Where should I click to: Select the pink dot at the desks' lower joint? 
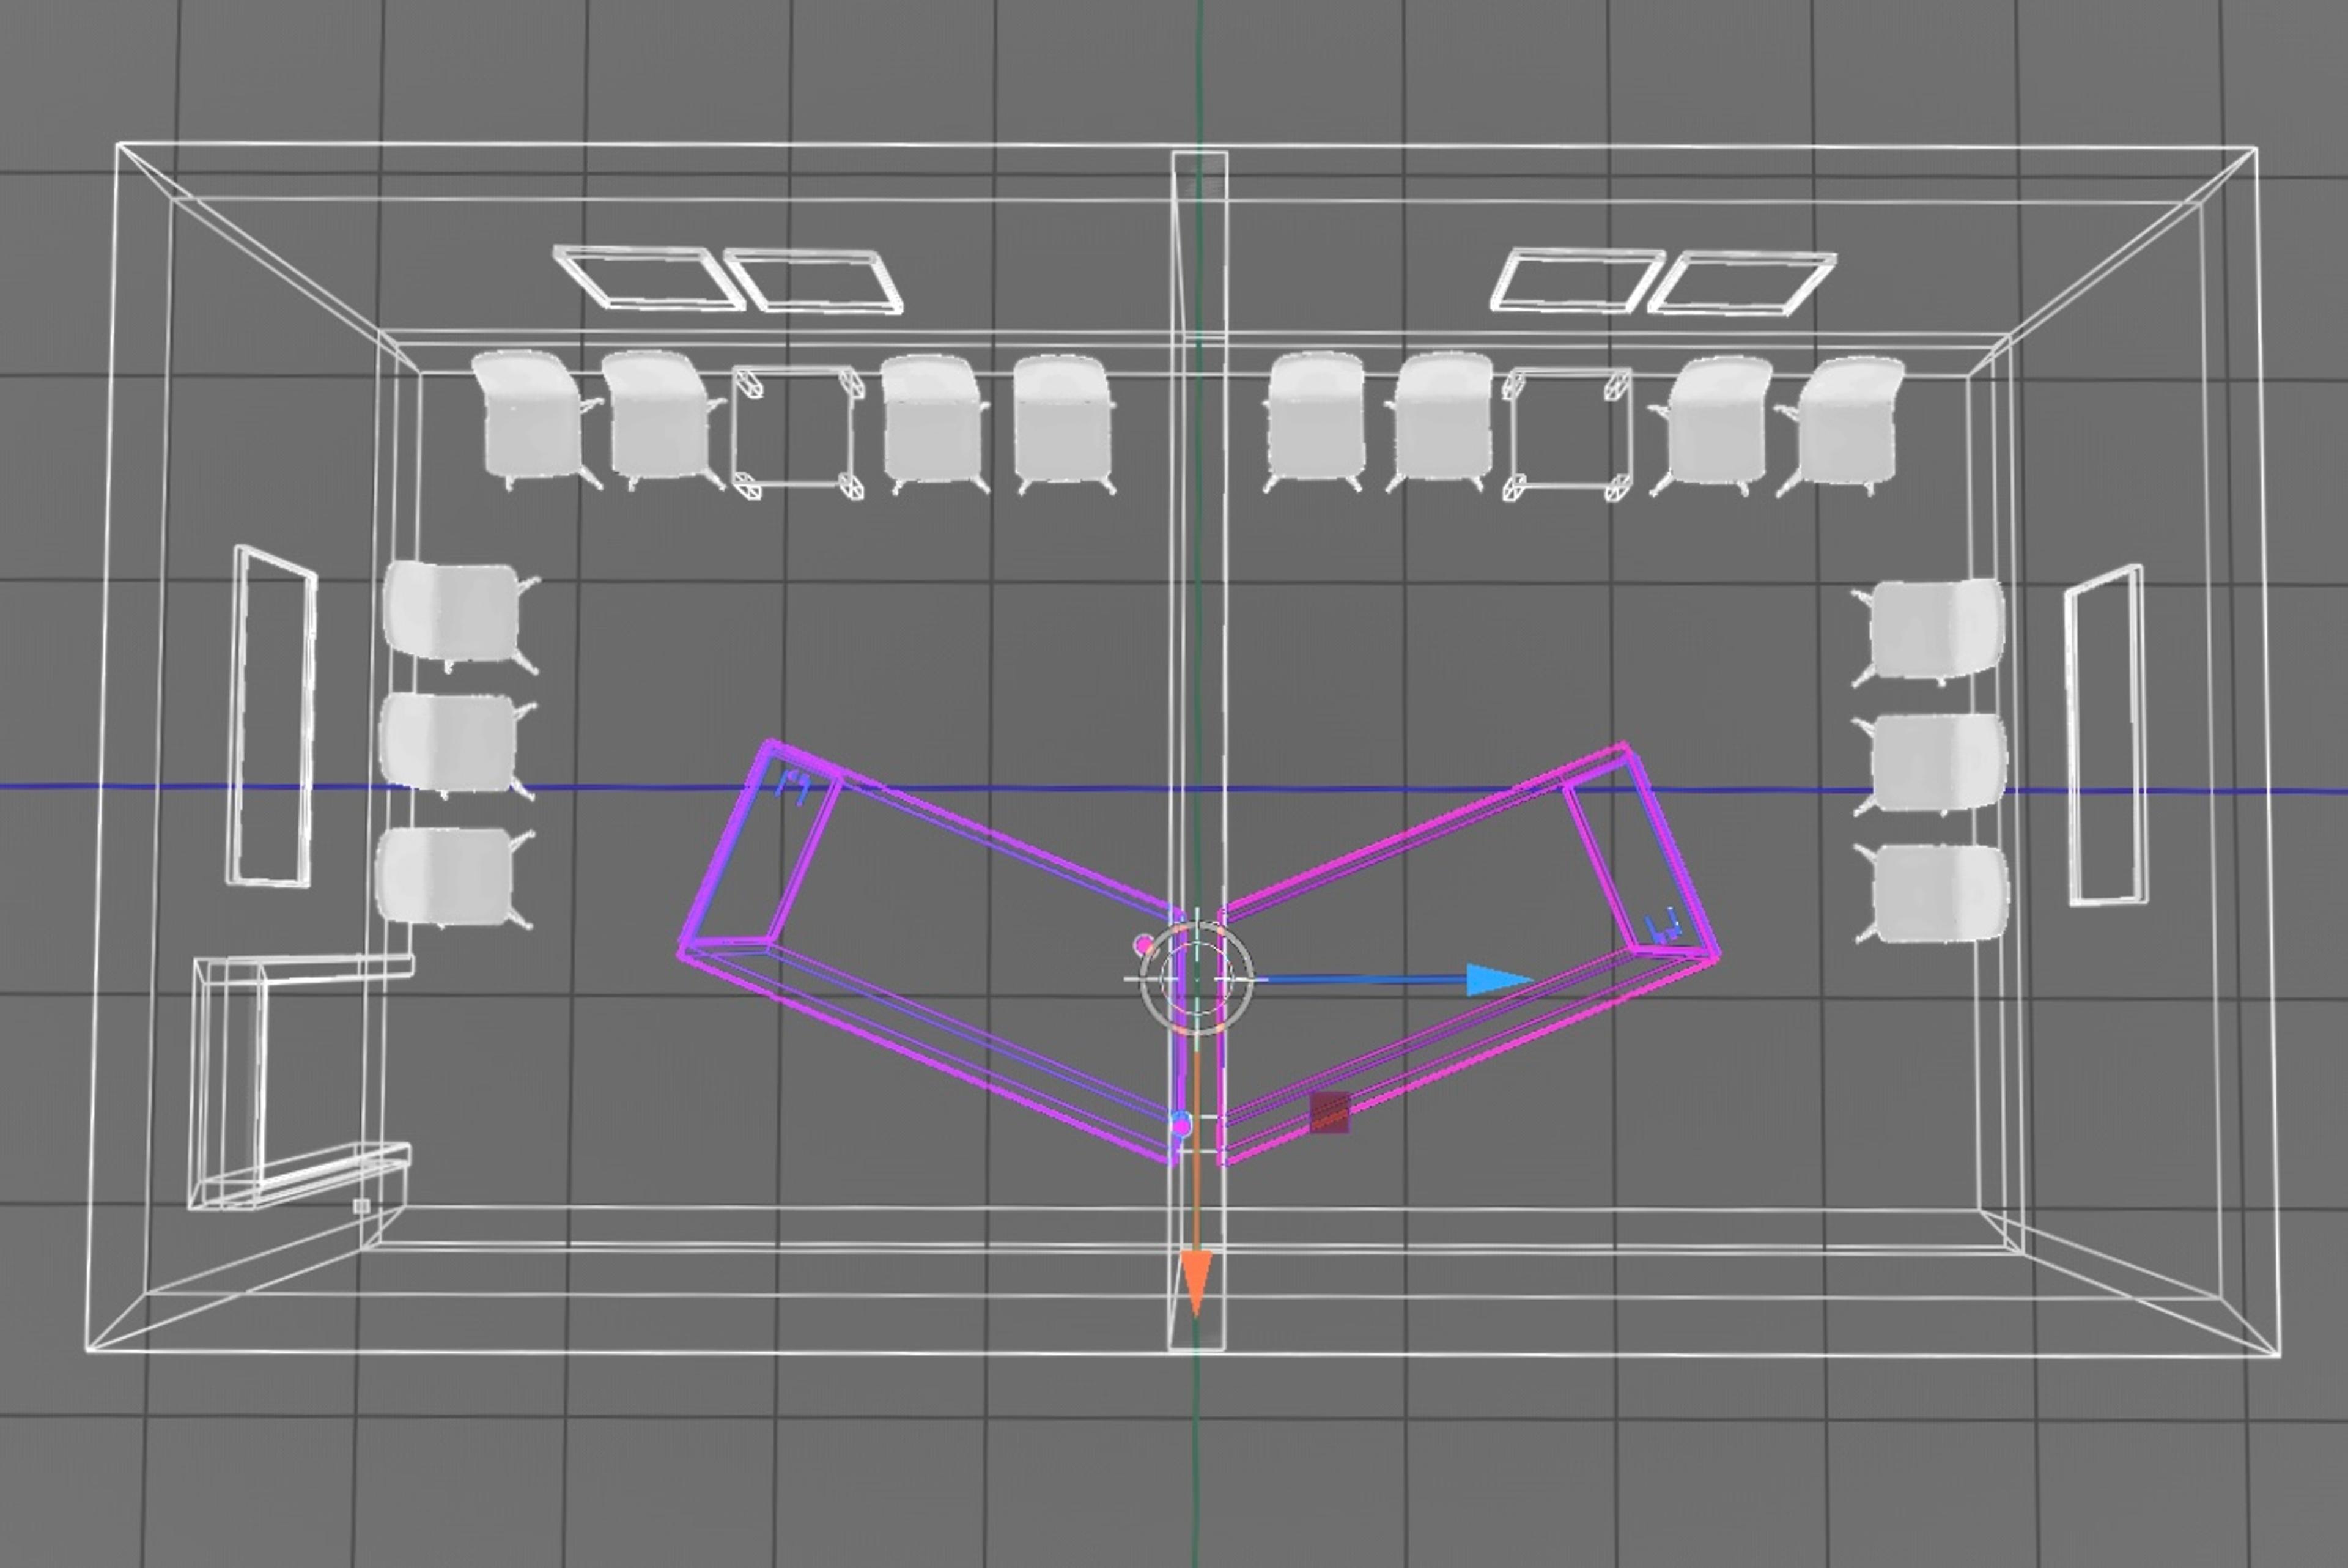tap(1181, 1126)
